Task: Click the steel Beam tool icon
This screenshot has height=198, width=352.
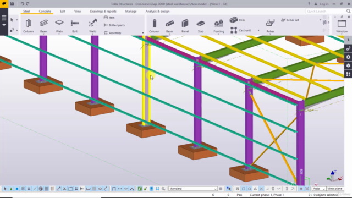Action: [43, 23]
